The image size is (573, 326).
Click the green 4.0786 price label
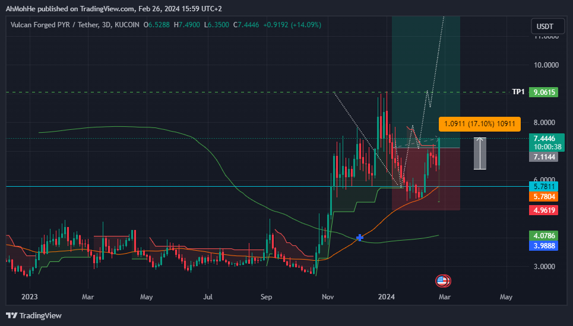[543, 236]
